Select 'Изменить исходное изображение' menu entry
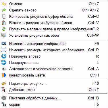Viewport: 108px width, 108px height. (x=54, y=44)
